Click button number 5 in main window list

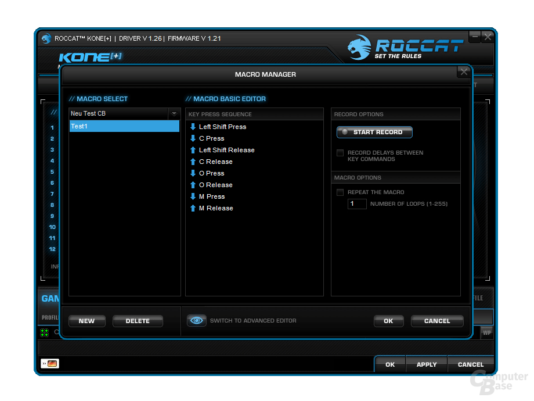point(52,172)
